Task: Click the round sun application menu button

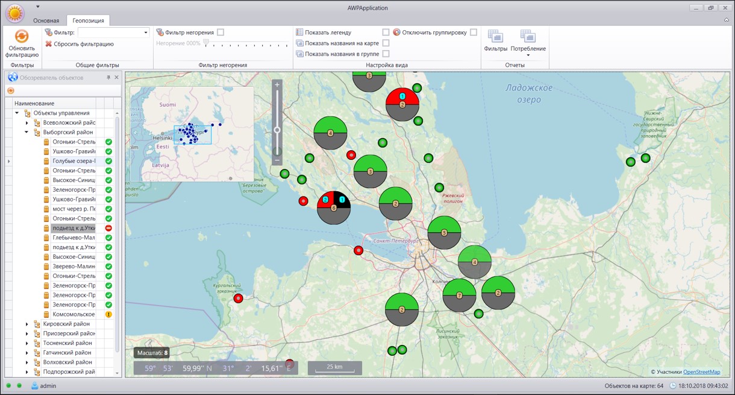Action: pyautogui.click(x=14, y=13)
